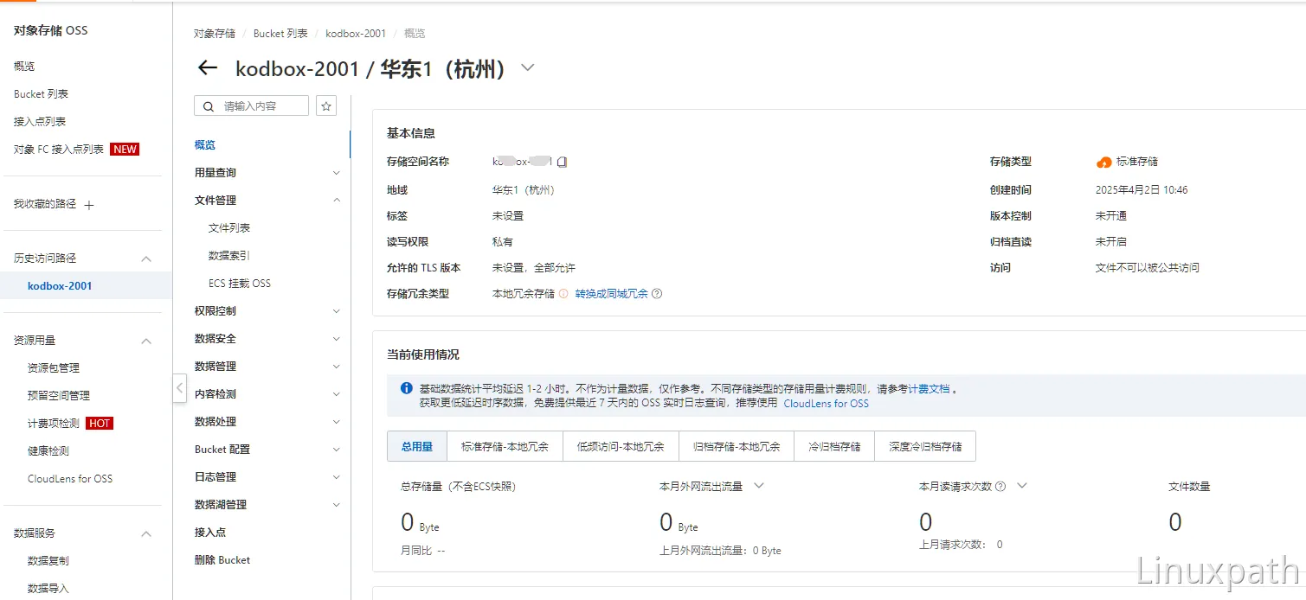Open 对象 FC 接入点列表 in the sidebar
This screenshot has height=600, width=1306.
coord(59,150)
